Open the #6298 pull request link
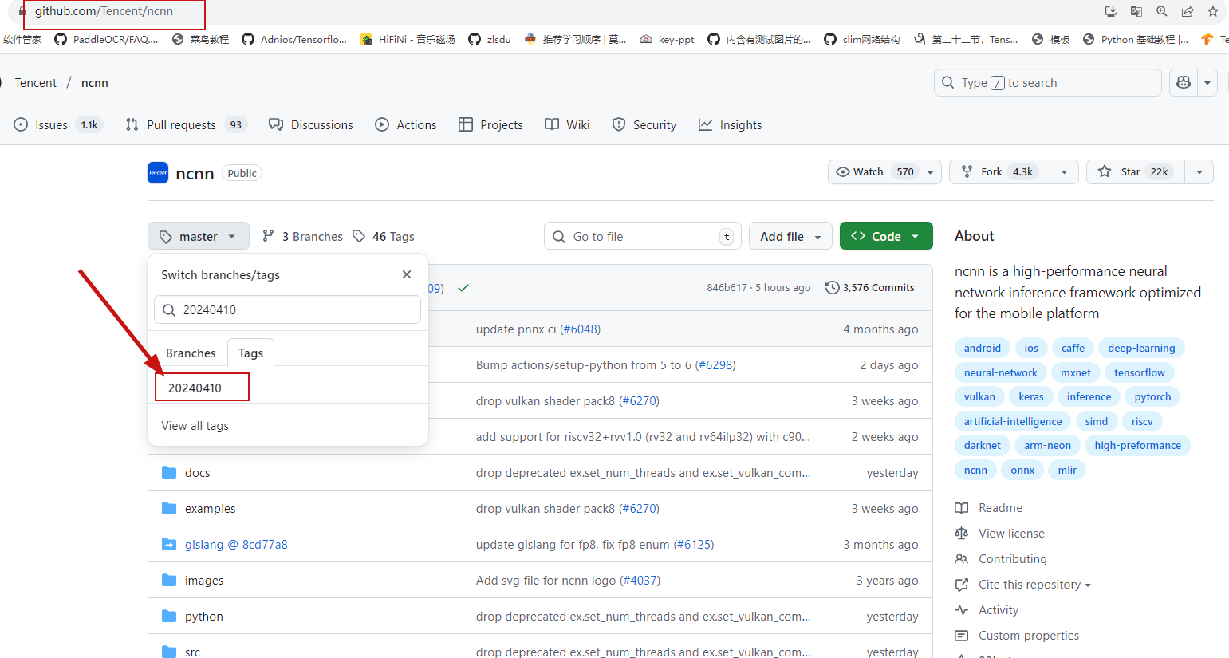Viewport: 1229px width, 658px height. click(715, 365)
